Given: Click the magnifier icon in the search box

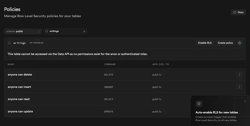Looking at the screenshot, I should point(47,31).
